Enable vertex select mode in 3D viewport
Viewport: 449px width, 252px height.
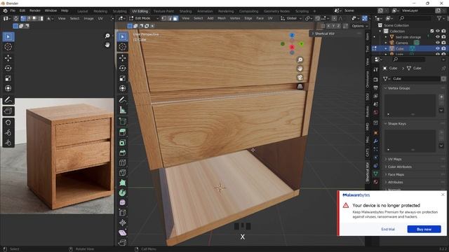[x=164, y=18]
